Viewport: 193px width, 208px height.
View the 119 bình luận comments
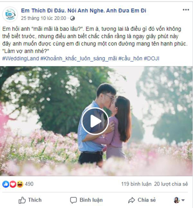point(136,184)
